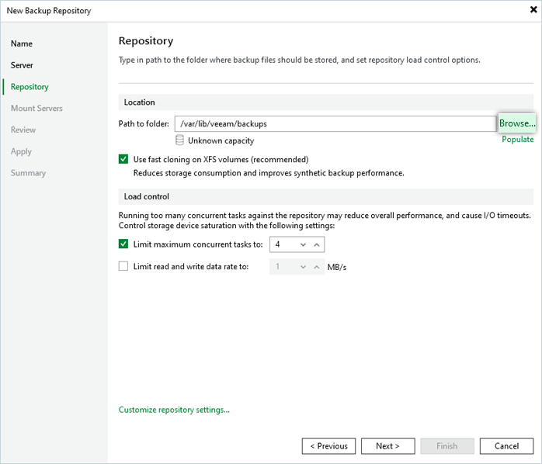Click the concurrent tasks value field
This screenshot has width=542, height=464.
[283, 244]
